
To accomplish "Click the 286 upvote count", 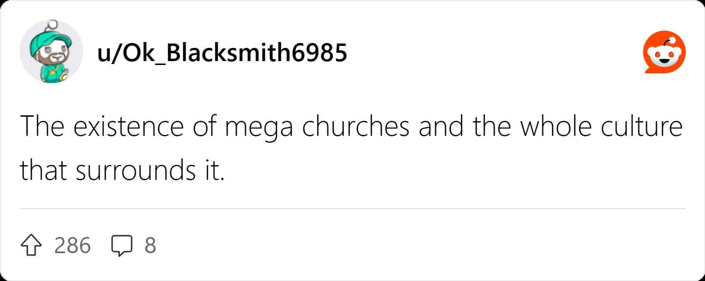I will click(72, 245).
